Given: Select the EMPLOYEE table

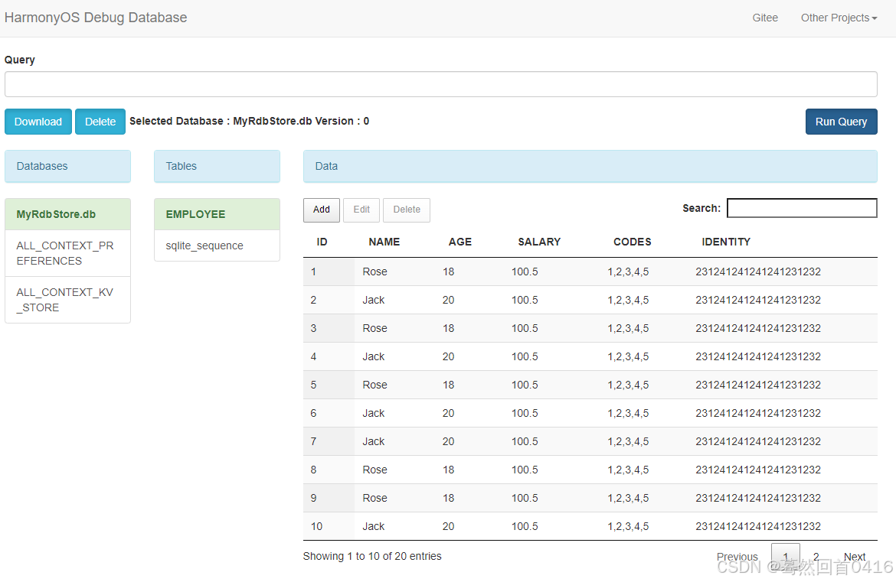Looking at the screenshot, I should [217, 215].
